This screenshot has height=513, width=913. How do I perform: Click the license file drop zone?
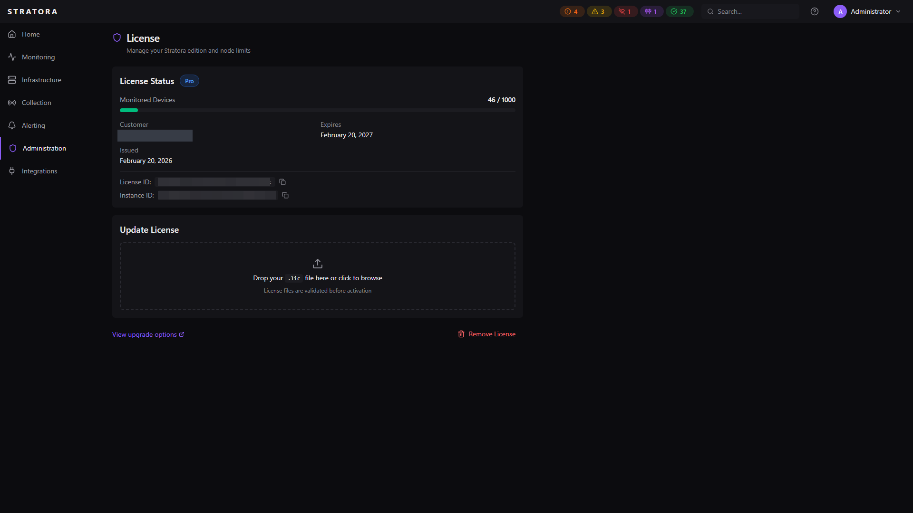[318, 276]
